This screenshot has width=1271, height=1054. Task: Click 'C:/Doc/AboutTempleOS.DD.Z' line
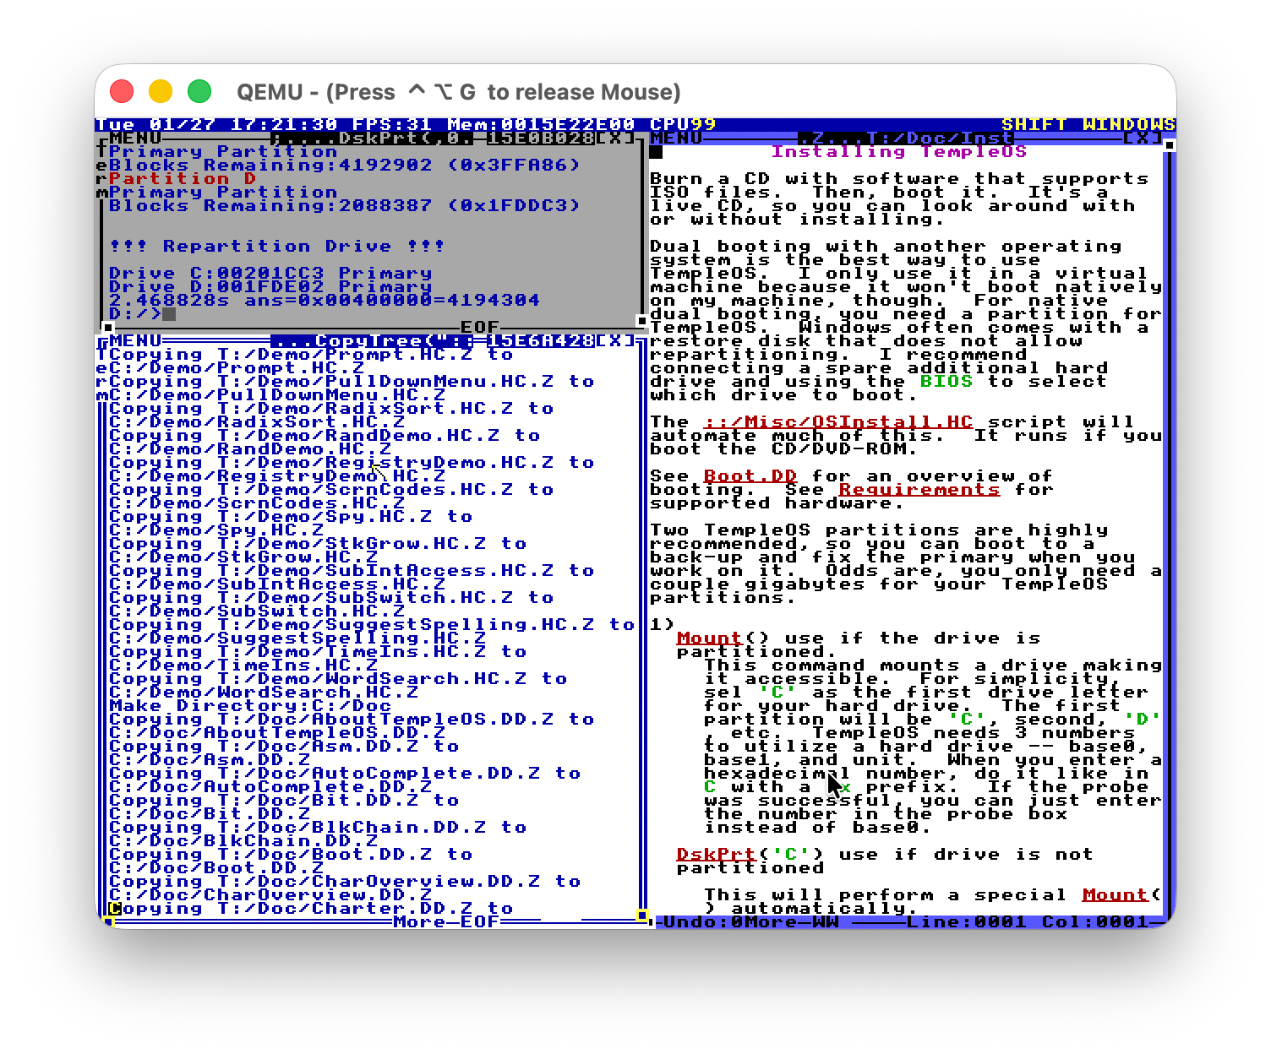[277, 732]
